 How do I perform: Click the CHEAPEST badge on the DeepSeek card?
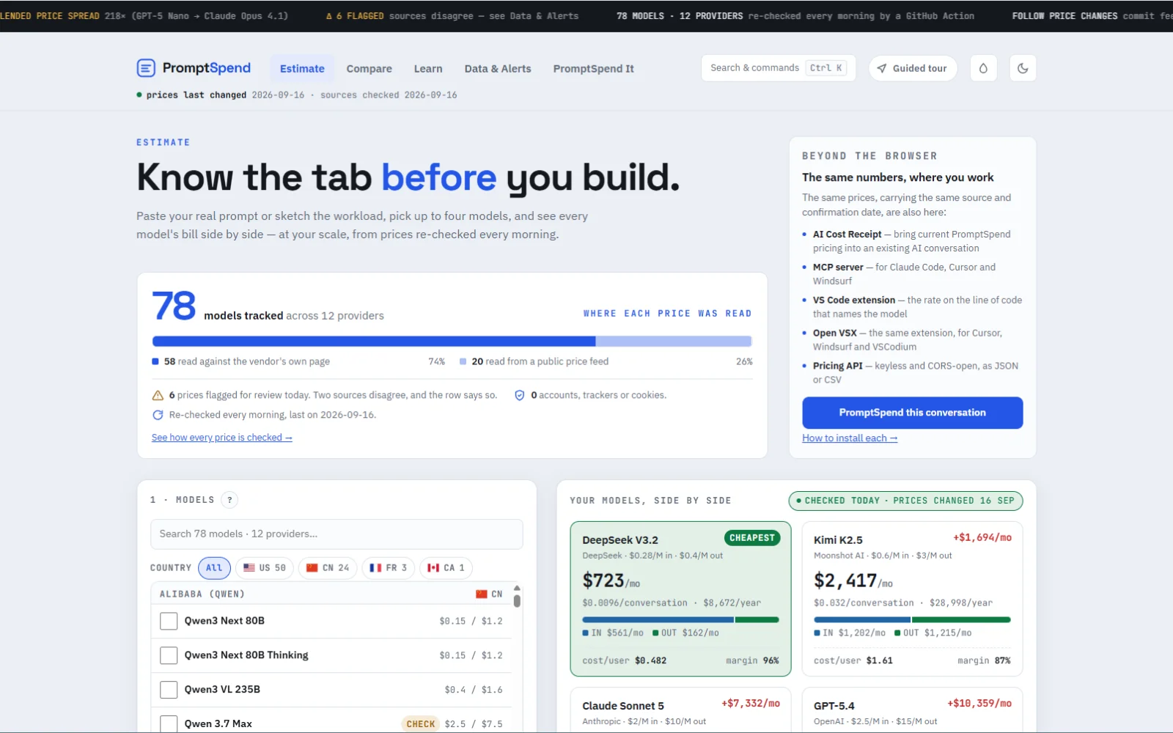[x=752, y=538]
